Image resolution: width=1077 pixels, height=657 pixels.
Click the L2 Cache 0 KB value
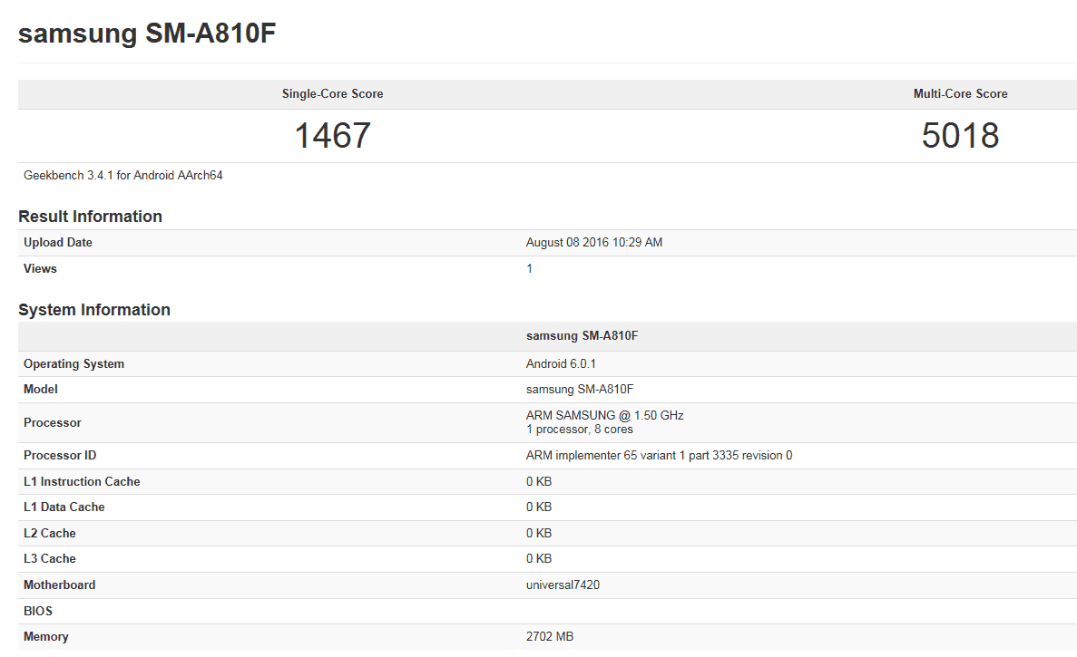tap(538, 533)
